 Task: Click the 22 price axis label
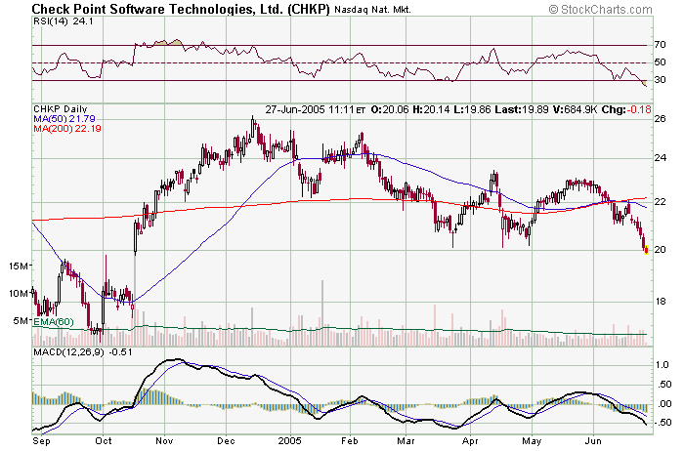[660, 202]
